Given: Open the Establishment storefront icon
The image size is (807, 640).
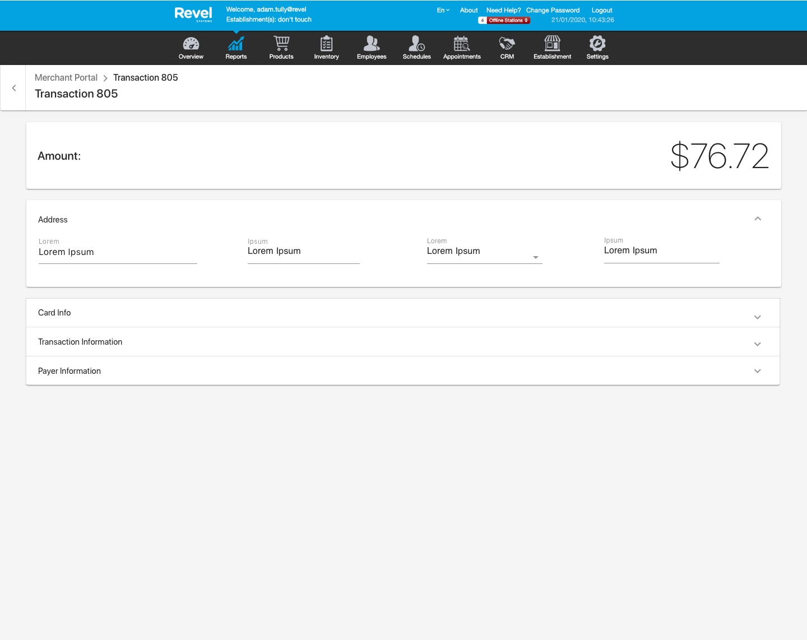Looking at the screenshot, I should 552,44.
